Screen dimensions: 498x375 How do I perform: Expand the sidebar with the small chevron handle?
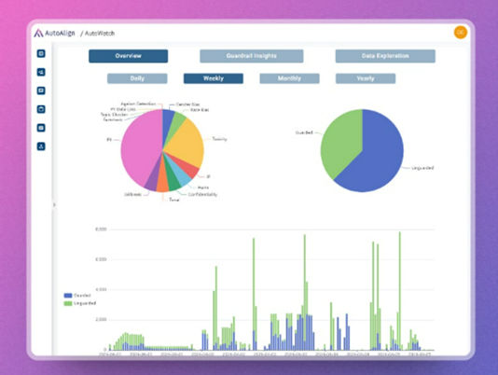click(54, 205)
